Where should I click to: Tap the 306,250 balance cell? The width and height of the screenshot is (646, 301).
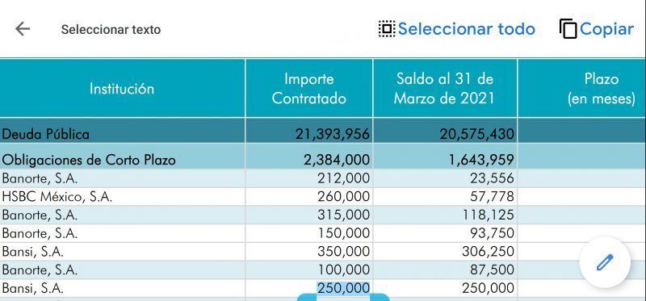pyautogui.click(x=488, y=251)
